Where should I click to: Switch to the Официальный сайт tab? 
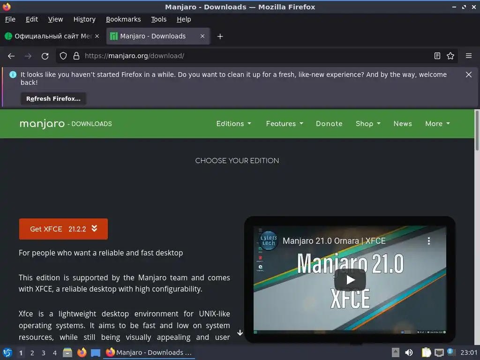pyautogui.click(x=52, y=36)
